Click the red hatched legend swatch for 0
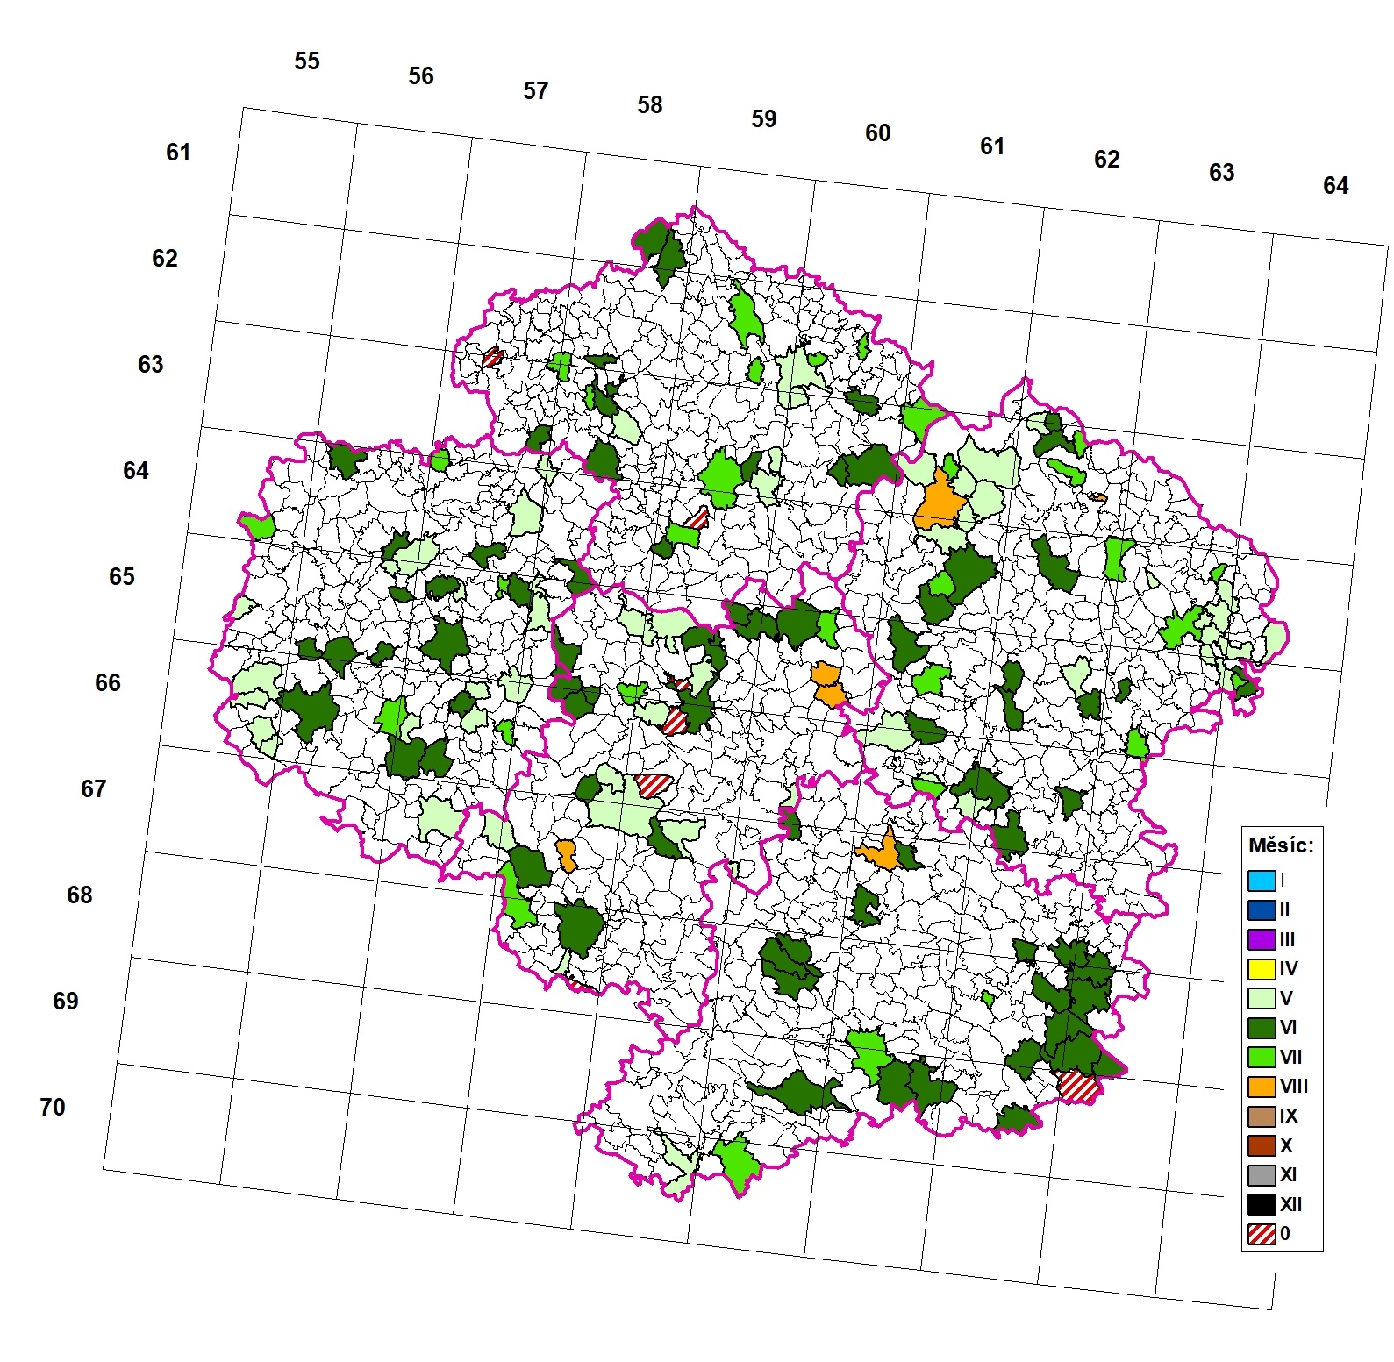Image resolution: width=1394 pixels, height=1362 pixels. point(1261,1233)
